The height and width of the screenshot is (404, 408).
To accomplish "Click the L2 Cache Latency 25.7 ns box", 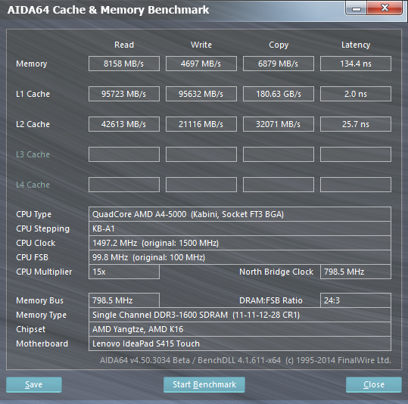I will (356, 124).
